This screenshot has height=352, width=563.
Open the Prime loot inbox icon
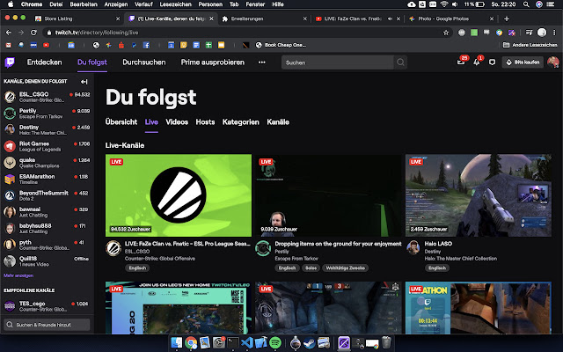[461, 62]
